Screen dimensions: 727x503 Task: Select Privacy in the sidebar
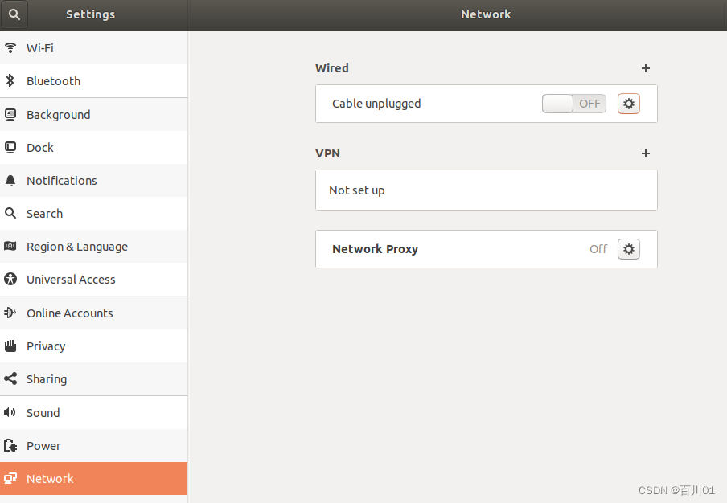pos(93,346)
